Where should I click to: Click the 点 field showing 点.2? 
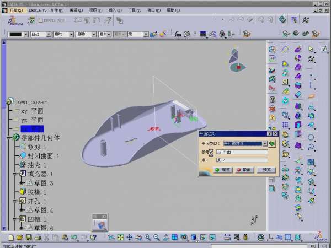242,160
